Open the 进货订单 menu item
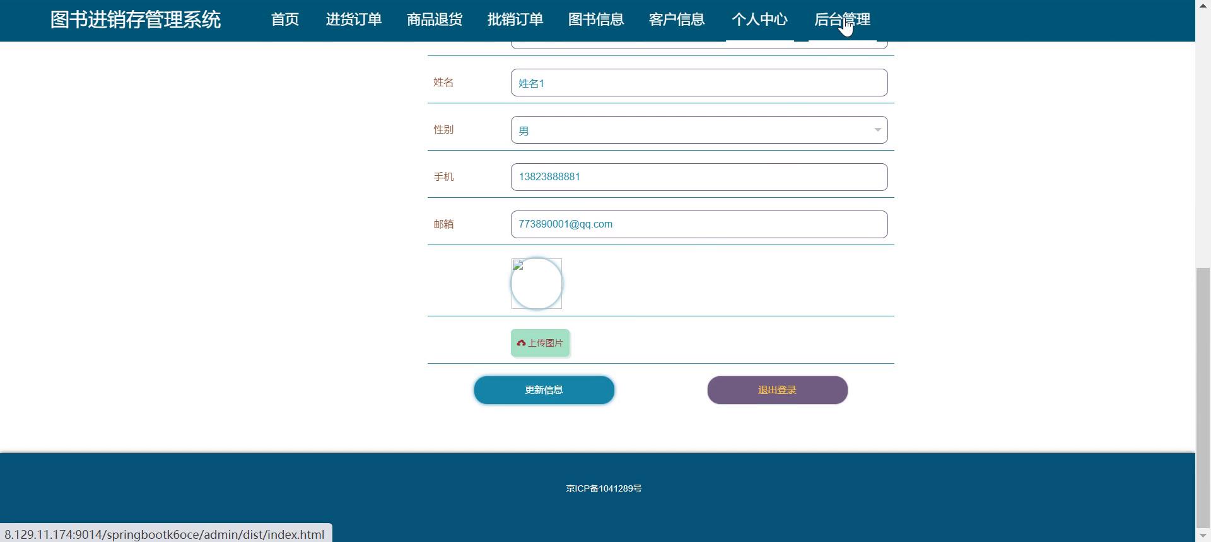The image size is (1211, 542). (x=353, y=20)
